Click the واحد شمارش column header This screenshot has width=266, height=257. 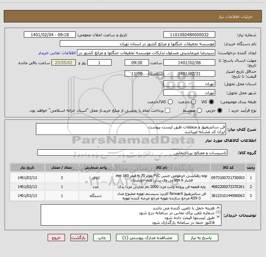(x=96, y=167)
